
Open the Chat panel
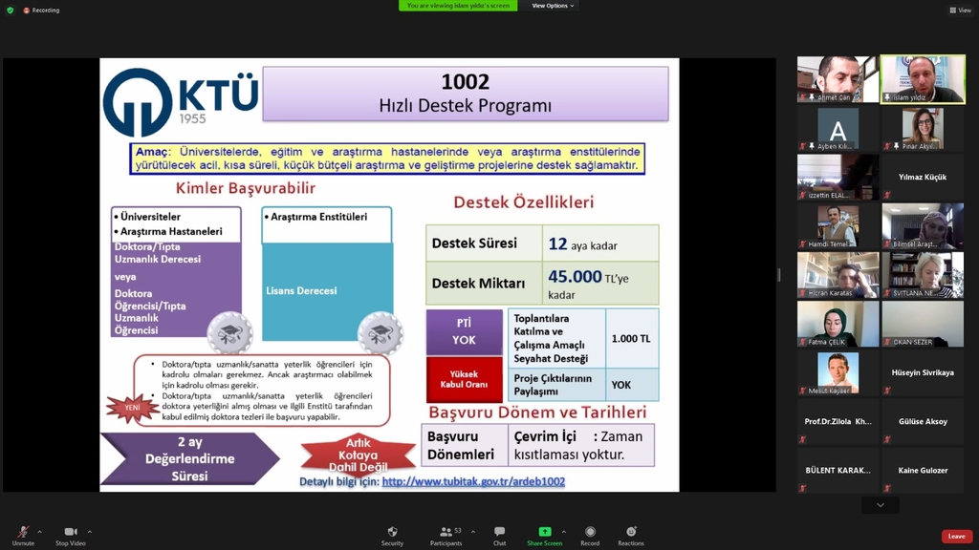499,535
